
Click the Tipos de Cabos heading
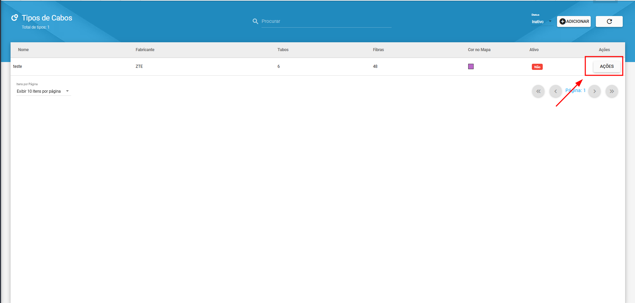[x=47, y=18]
